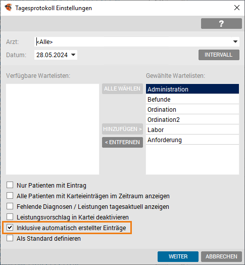Viewport: 245px width, 265px height.
Task: Click ABBRECHEN to cancel
Action: 221,256
